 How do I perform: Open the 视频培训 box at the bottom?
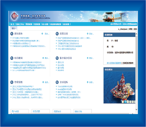point(62,111)
